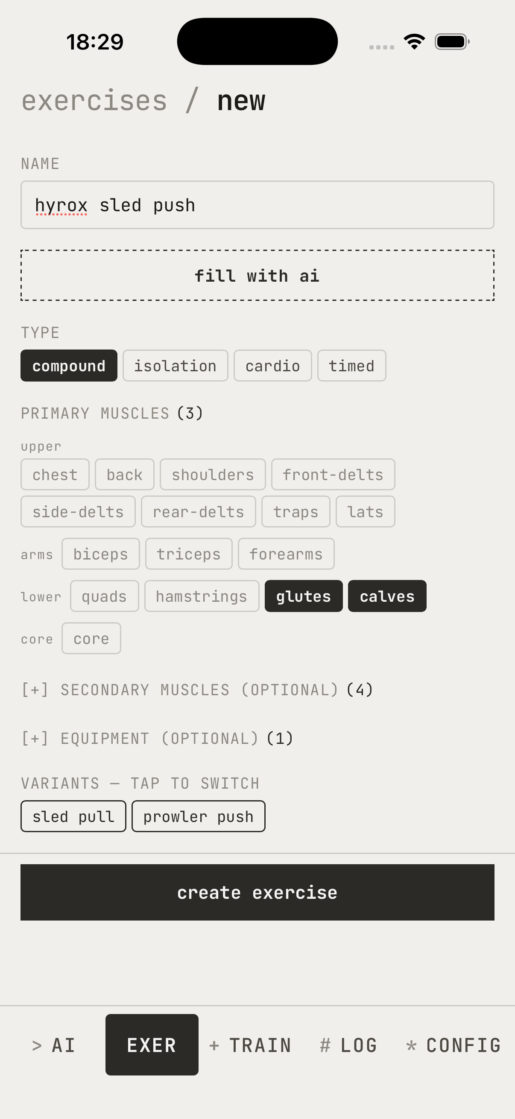Deselect the glutes muscle chip
Screen dimensions: 515x1119
pos(303,596)
